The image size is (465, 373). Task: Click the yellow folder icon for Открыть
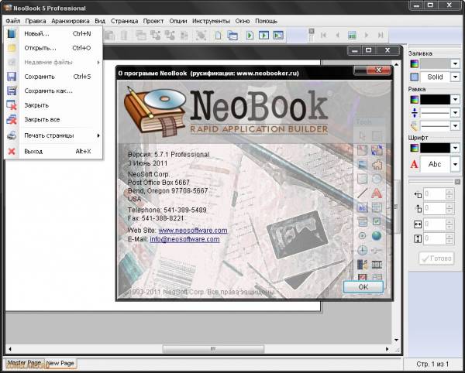pyautogui.click(x=12, y=48)
